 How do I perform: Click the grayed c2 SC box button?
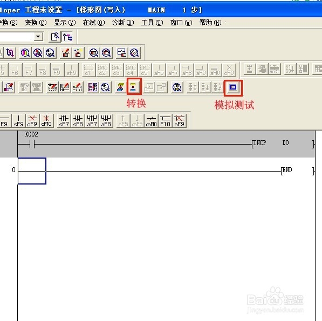point(102,70)
